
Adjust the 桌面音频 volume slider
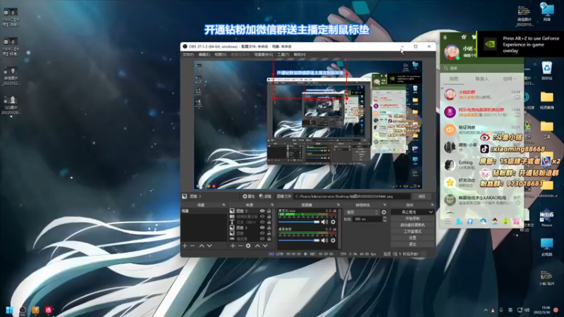pos(299,240)
